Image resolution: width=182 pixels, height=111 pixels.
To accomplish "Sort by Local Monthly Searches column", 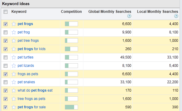I will 157,12.
